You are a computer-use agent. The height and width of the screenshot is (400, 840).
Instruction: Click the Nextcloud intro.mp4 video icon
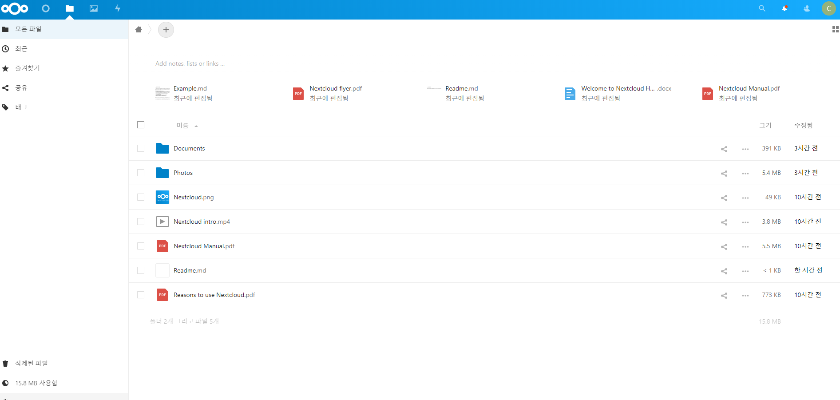tap(162, 222)
